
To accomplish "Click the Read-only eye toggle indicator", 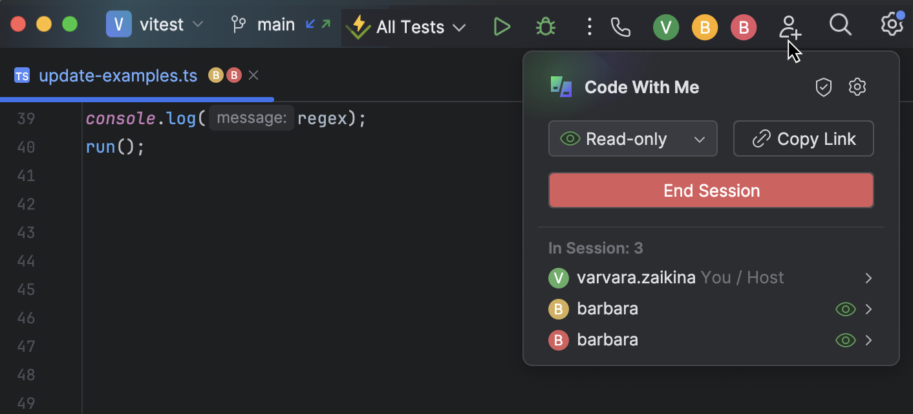I will point(569,138).
